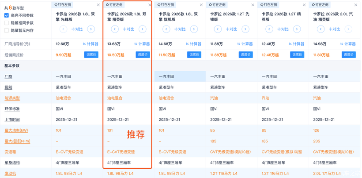Add 1.2T 先锋版 to compare with +对比
362x178 pixels.
pyautogui.click(x=231, y=29)
